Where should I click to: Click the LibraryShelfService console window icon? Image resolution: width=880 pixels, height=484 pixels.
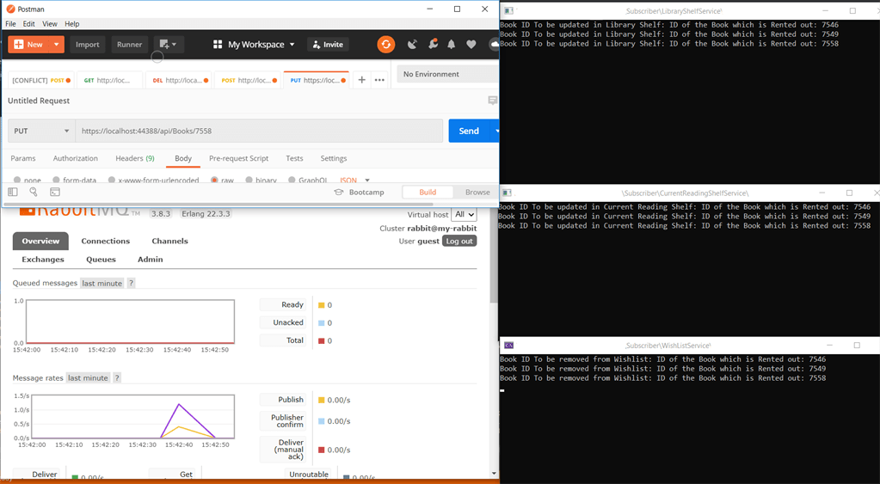[508, 10]
